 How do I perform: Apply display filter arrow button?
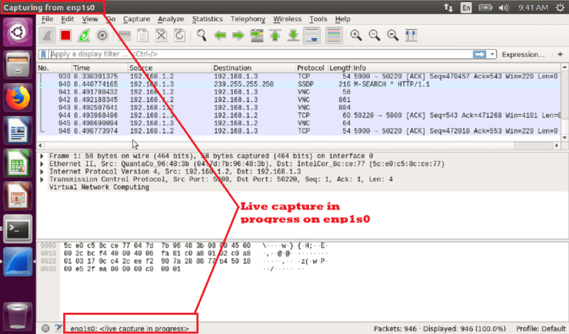(x=479, y=54)
